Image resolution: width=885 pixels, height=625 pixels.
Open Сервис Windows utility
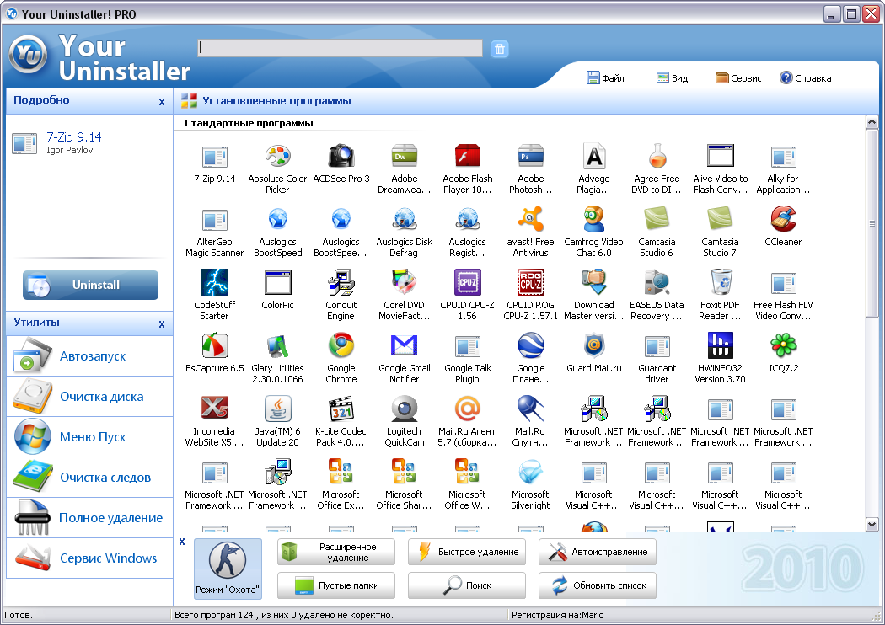(89, 558)
